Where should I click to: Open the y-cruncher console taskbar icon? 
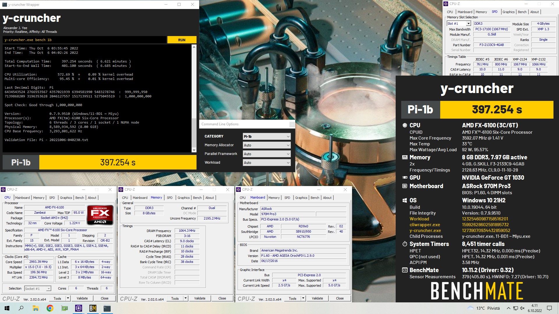point(107,308)
